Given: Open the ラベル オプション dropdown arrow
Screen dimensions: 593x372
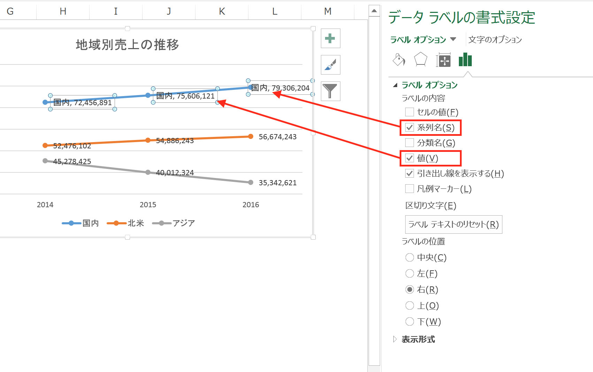Looking at the screenshot, I should [453, 39].
